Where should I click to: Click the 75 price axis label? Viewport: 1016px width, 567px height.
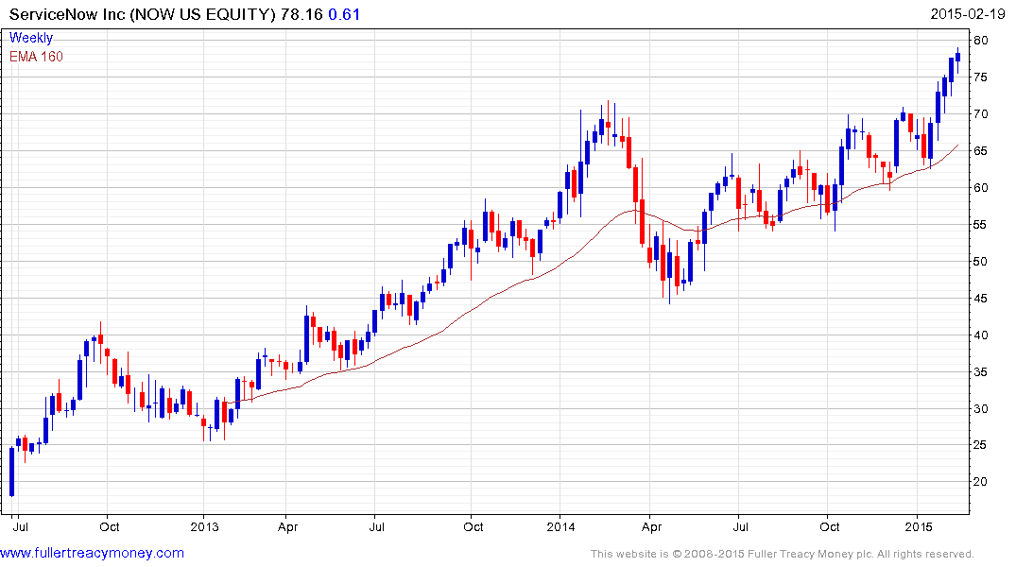click(981, 77)
